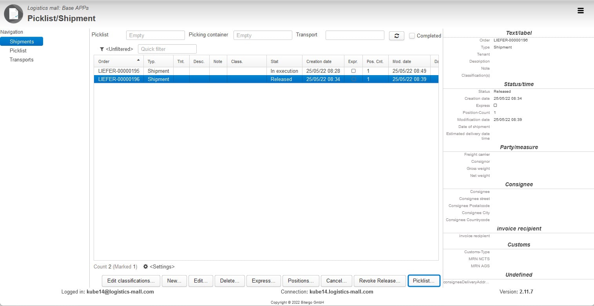Click the 'invoice recipient' section heading
The height and width of the screenshot is (306, 594).
pyautogui.click(x=519, y=229)
